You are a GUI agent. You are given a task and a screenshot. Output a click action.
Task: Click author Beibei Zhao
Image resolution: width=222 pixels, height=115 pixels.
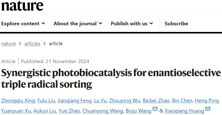point(156,100)
